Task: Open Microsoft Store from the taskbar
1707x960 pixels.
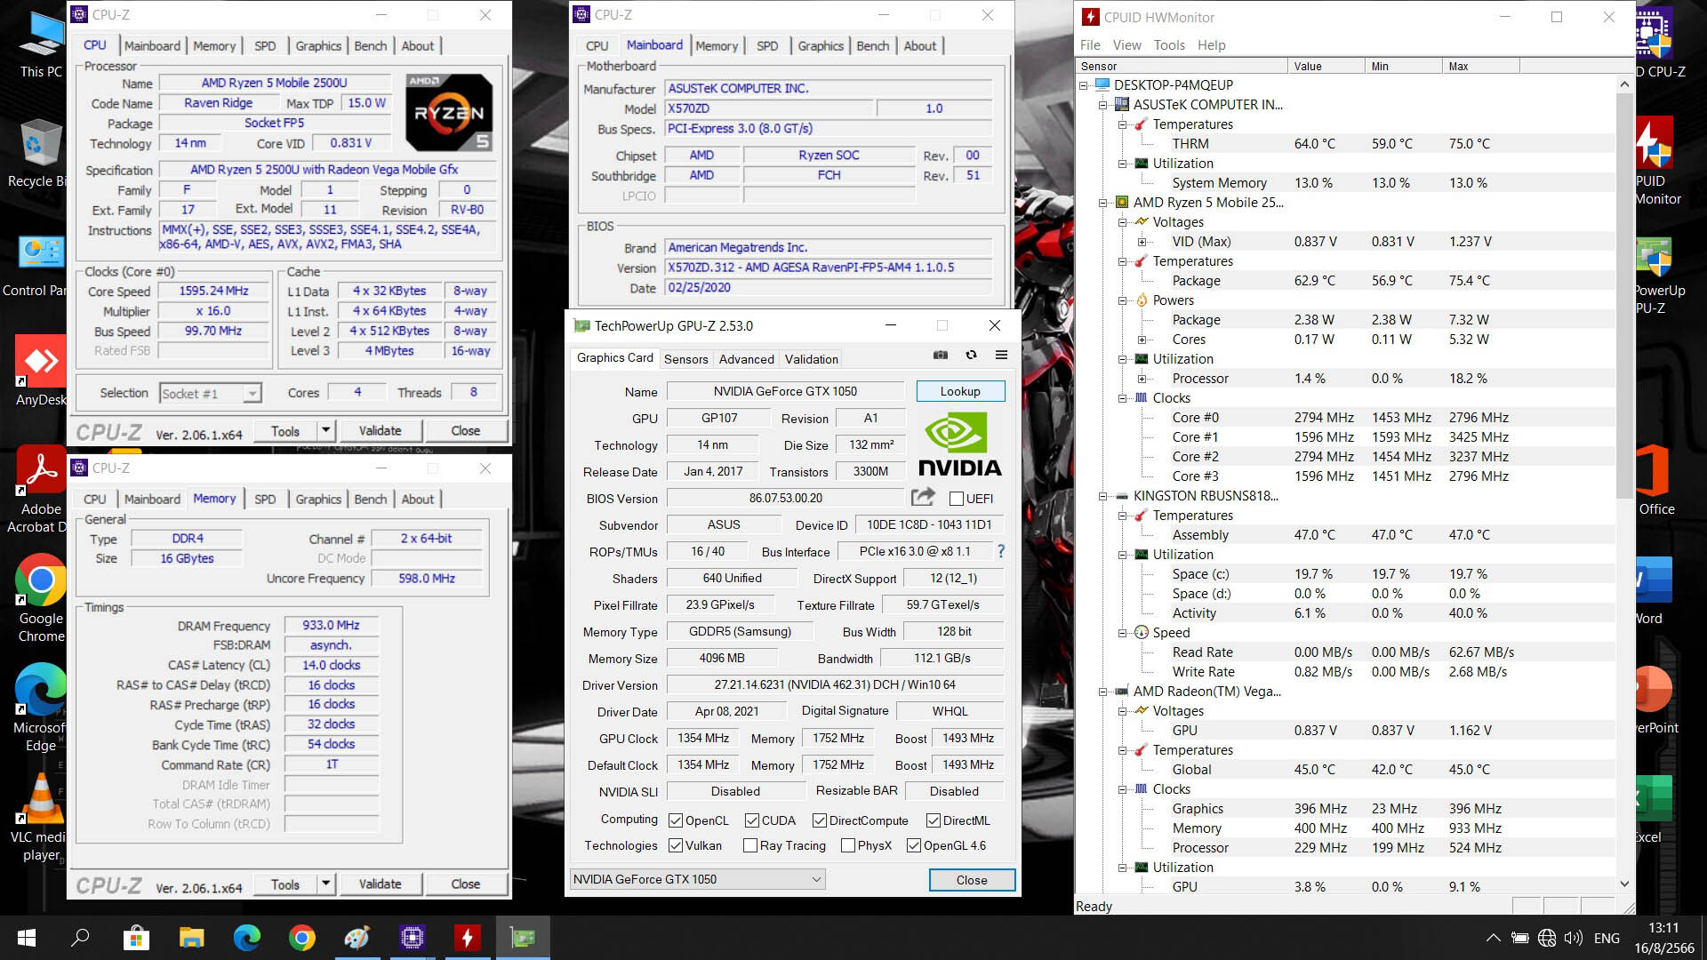Action: [x=136, y=938]
